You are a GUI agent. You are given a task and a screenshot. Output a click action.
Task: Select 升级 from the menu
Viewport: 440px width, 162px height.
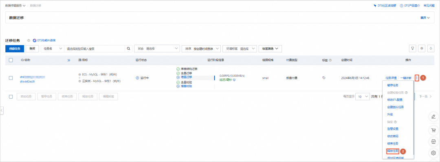point(390,114)
